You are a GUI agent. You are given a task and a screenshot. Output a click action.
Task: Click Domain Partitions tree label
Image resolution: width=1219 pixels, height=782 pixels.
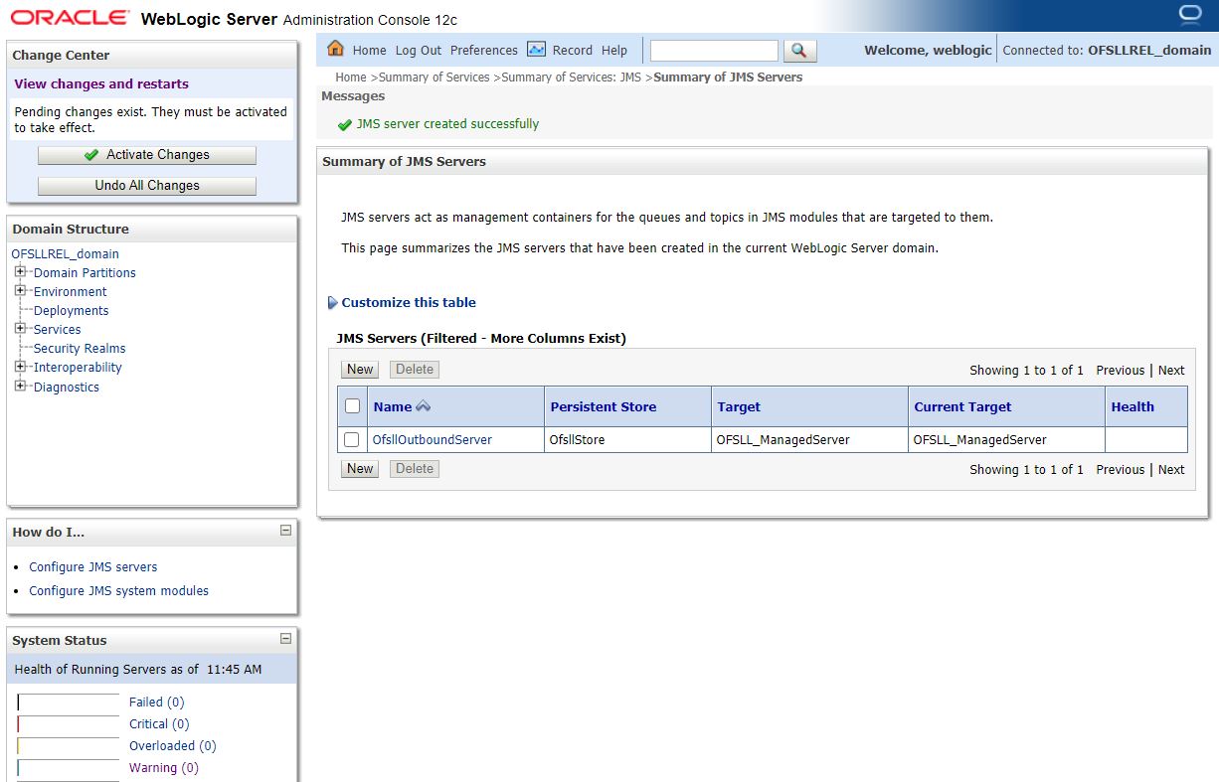click(85, 273)
